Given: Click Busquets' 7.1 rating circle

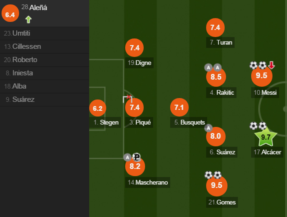Looking at the screenshot, I should click(x=179, y=107).
